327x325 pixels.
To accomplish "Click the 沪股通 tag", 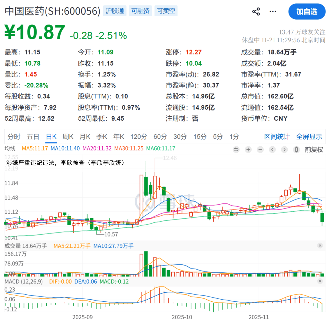I will point(115,11).
